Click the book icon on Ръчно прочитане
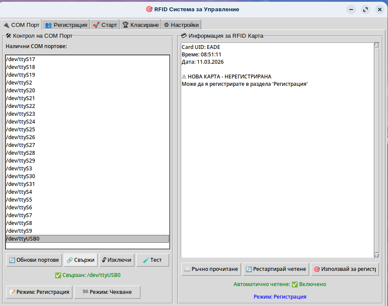This screenshot has height=306, width=388. coord(187,269)
